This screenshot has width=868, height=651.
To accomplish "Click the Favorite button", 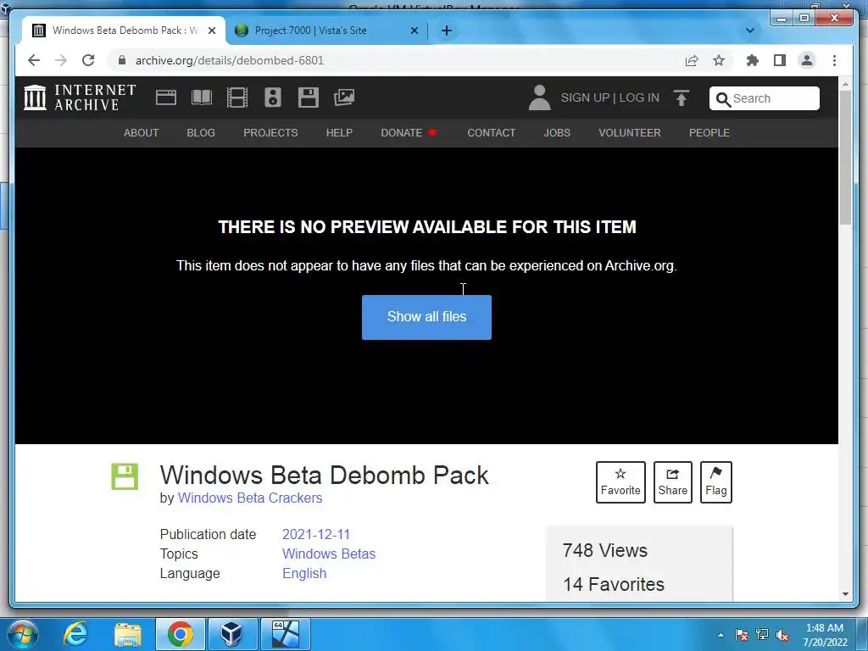I will [620, 482].
